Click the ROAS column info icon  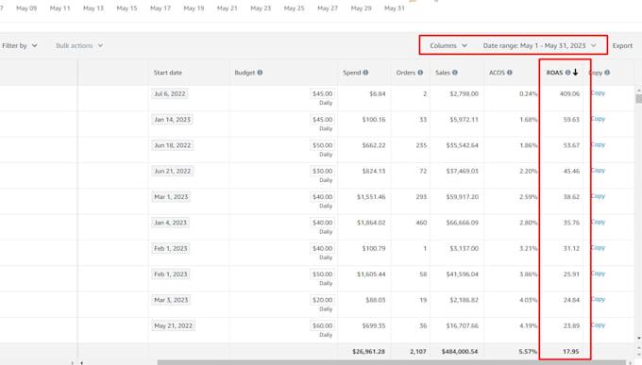pos(568,73)
